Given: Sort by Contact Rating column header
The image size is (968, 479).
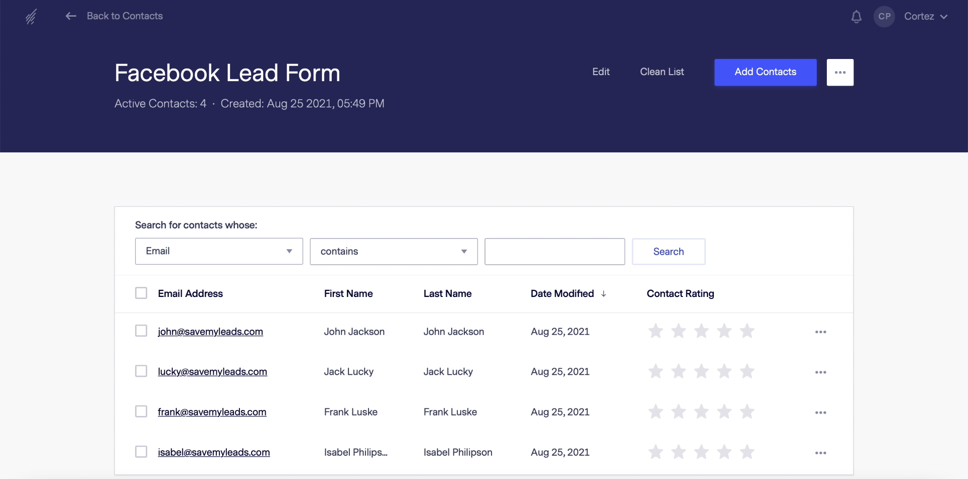Looking at the screenshot, I should [x=680, y=293].
